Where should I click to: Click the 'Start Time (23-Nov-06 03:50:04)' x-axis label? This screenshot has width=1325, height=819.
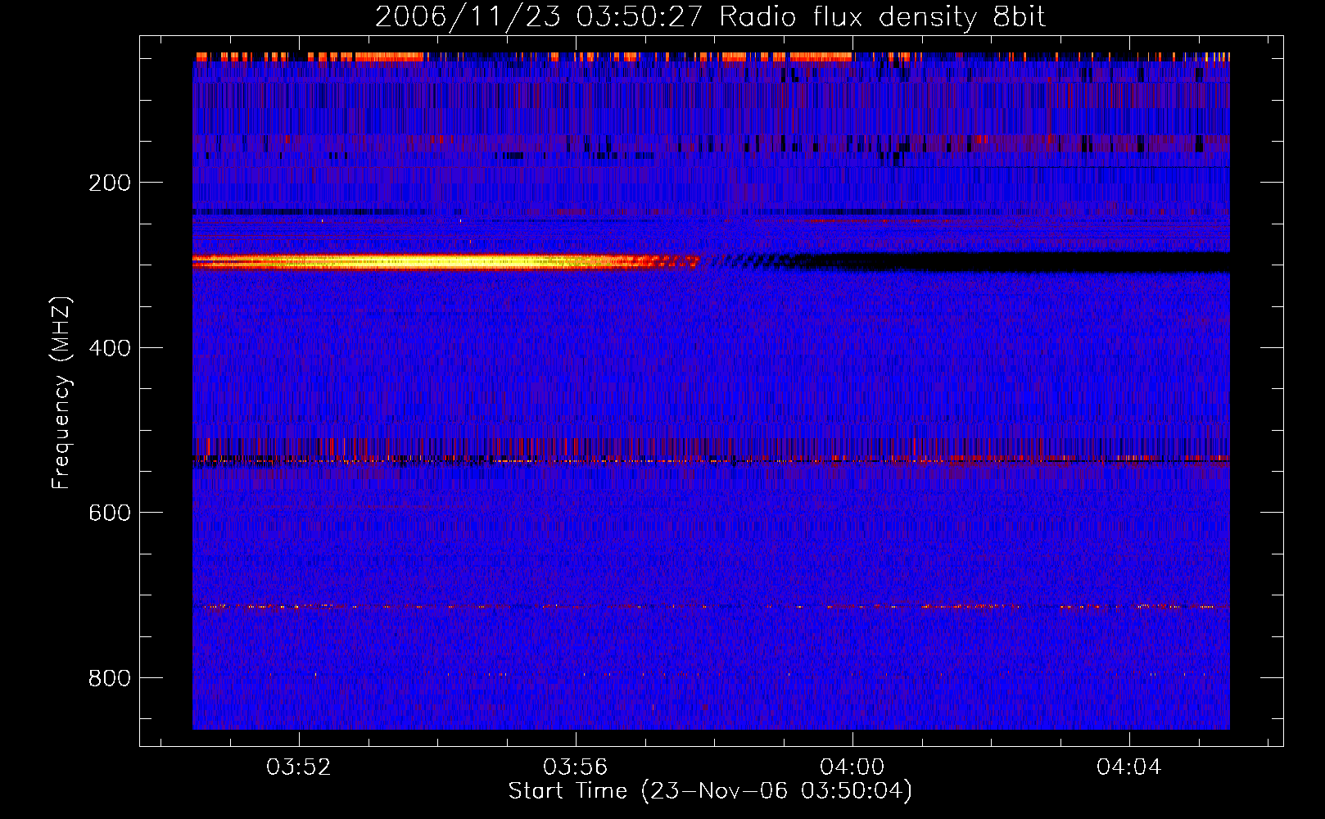pyautogui.click(x=710, y=791)
